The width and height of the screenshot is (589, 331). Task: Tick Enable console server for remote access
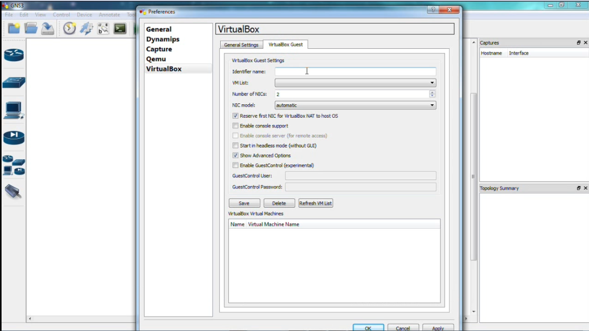pyautogui.click(x=235, y=136)
